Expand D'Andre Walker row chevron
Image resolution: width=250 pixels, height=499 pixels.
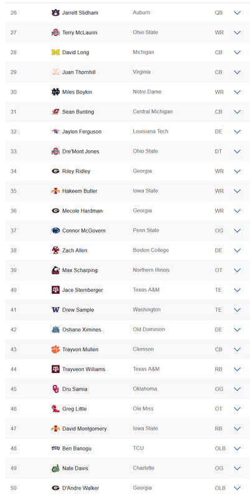point(237,488)
